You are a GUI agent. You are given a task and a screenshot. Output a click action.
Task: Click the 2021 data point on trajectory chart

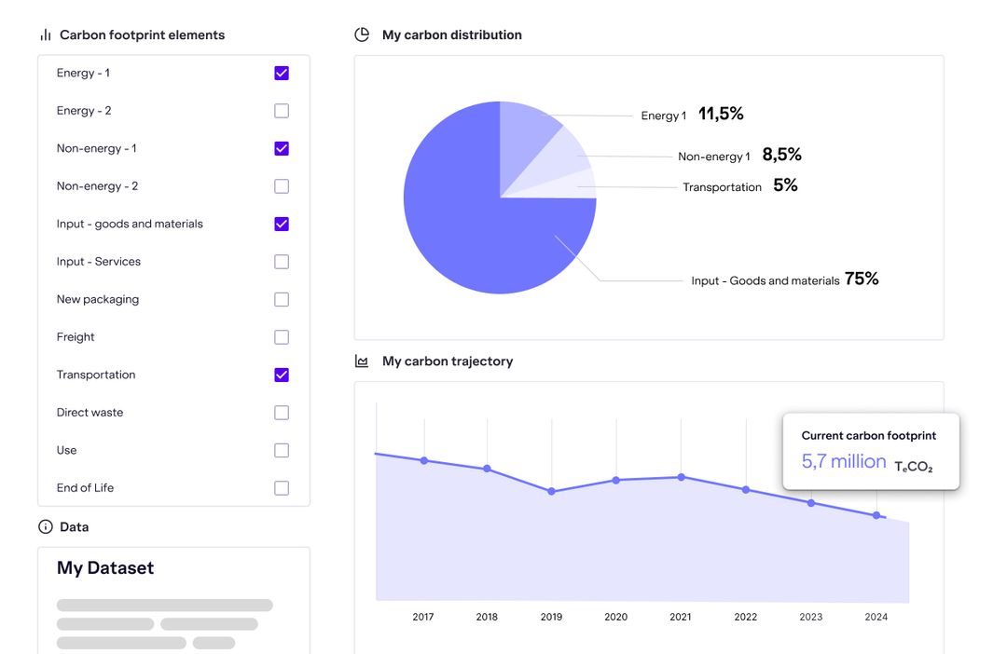[681, 477]
